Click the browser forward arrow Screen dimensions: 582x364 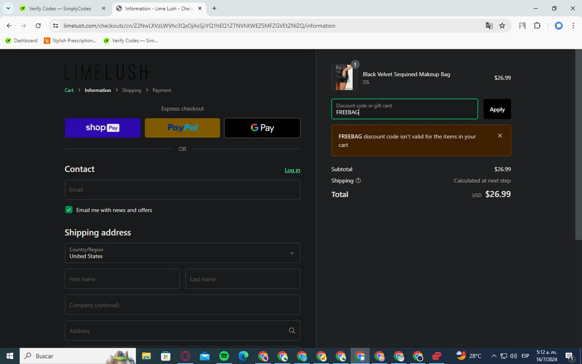tap(24, 26)
